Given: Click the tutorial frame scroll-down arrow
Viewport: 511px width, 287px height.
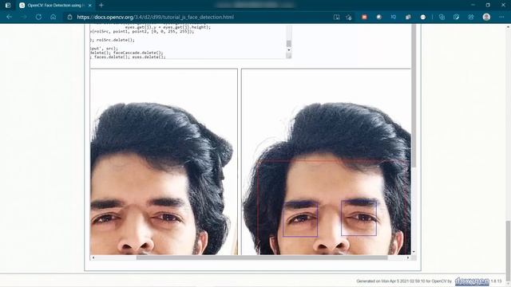Looking at the screenshot, I should point(414,252).
